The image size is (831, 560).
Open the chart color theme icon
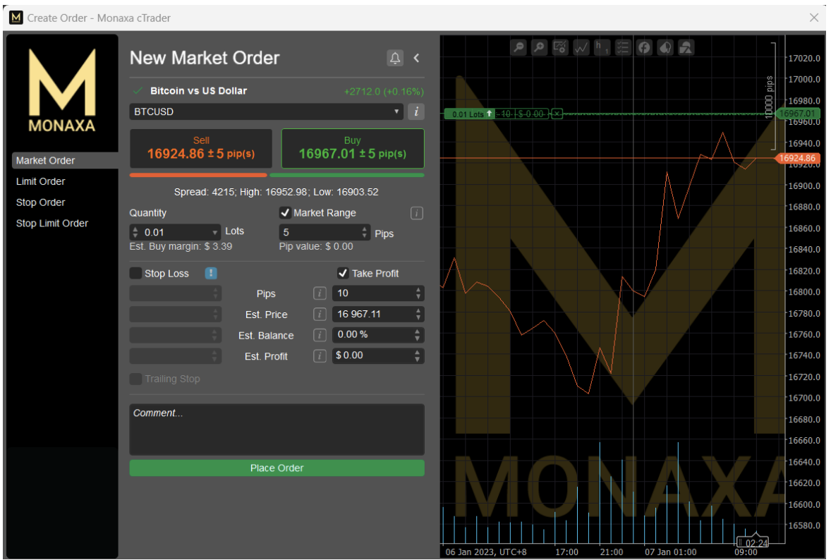[665, 48]
